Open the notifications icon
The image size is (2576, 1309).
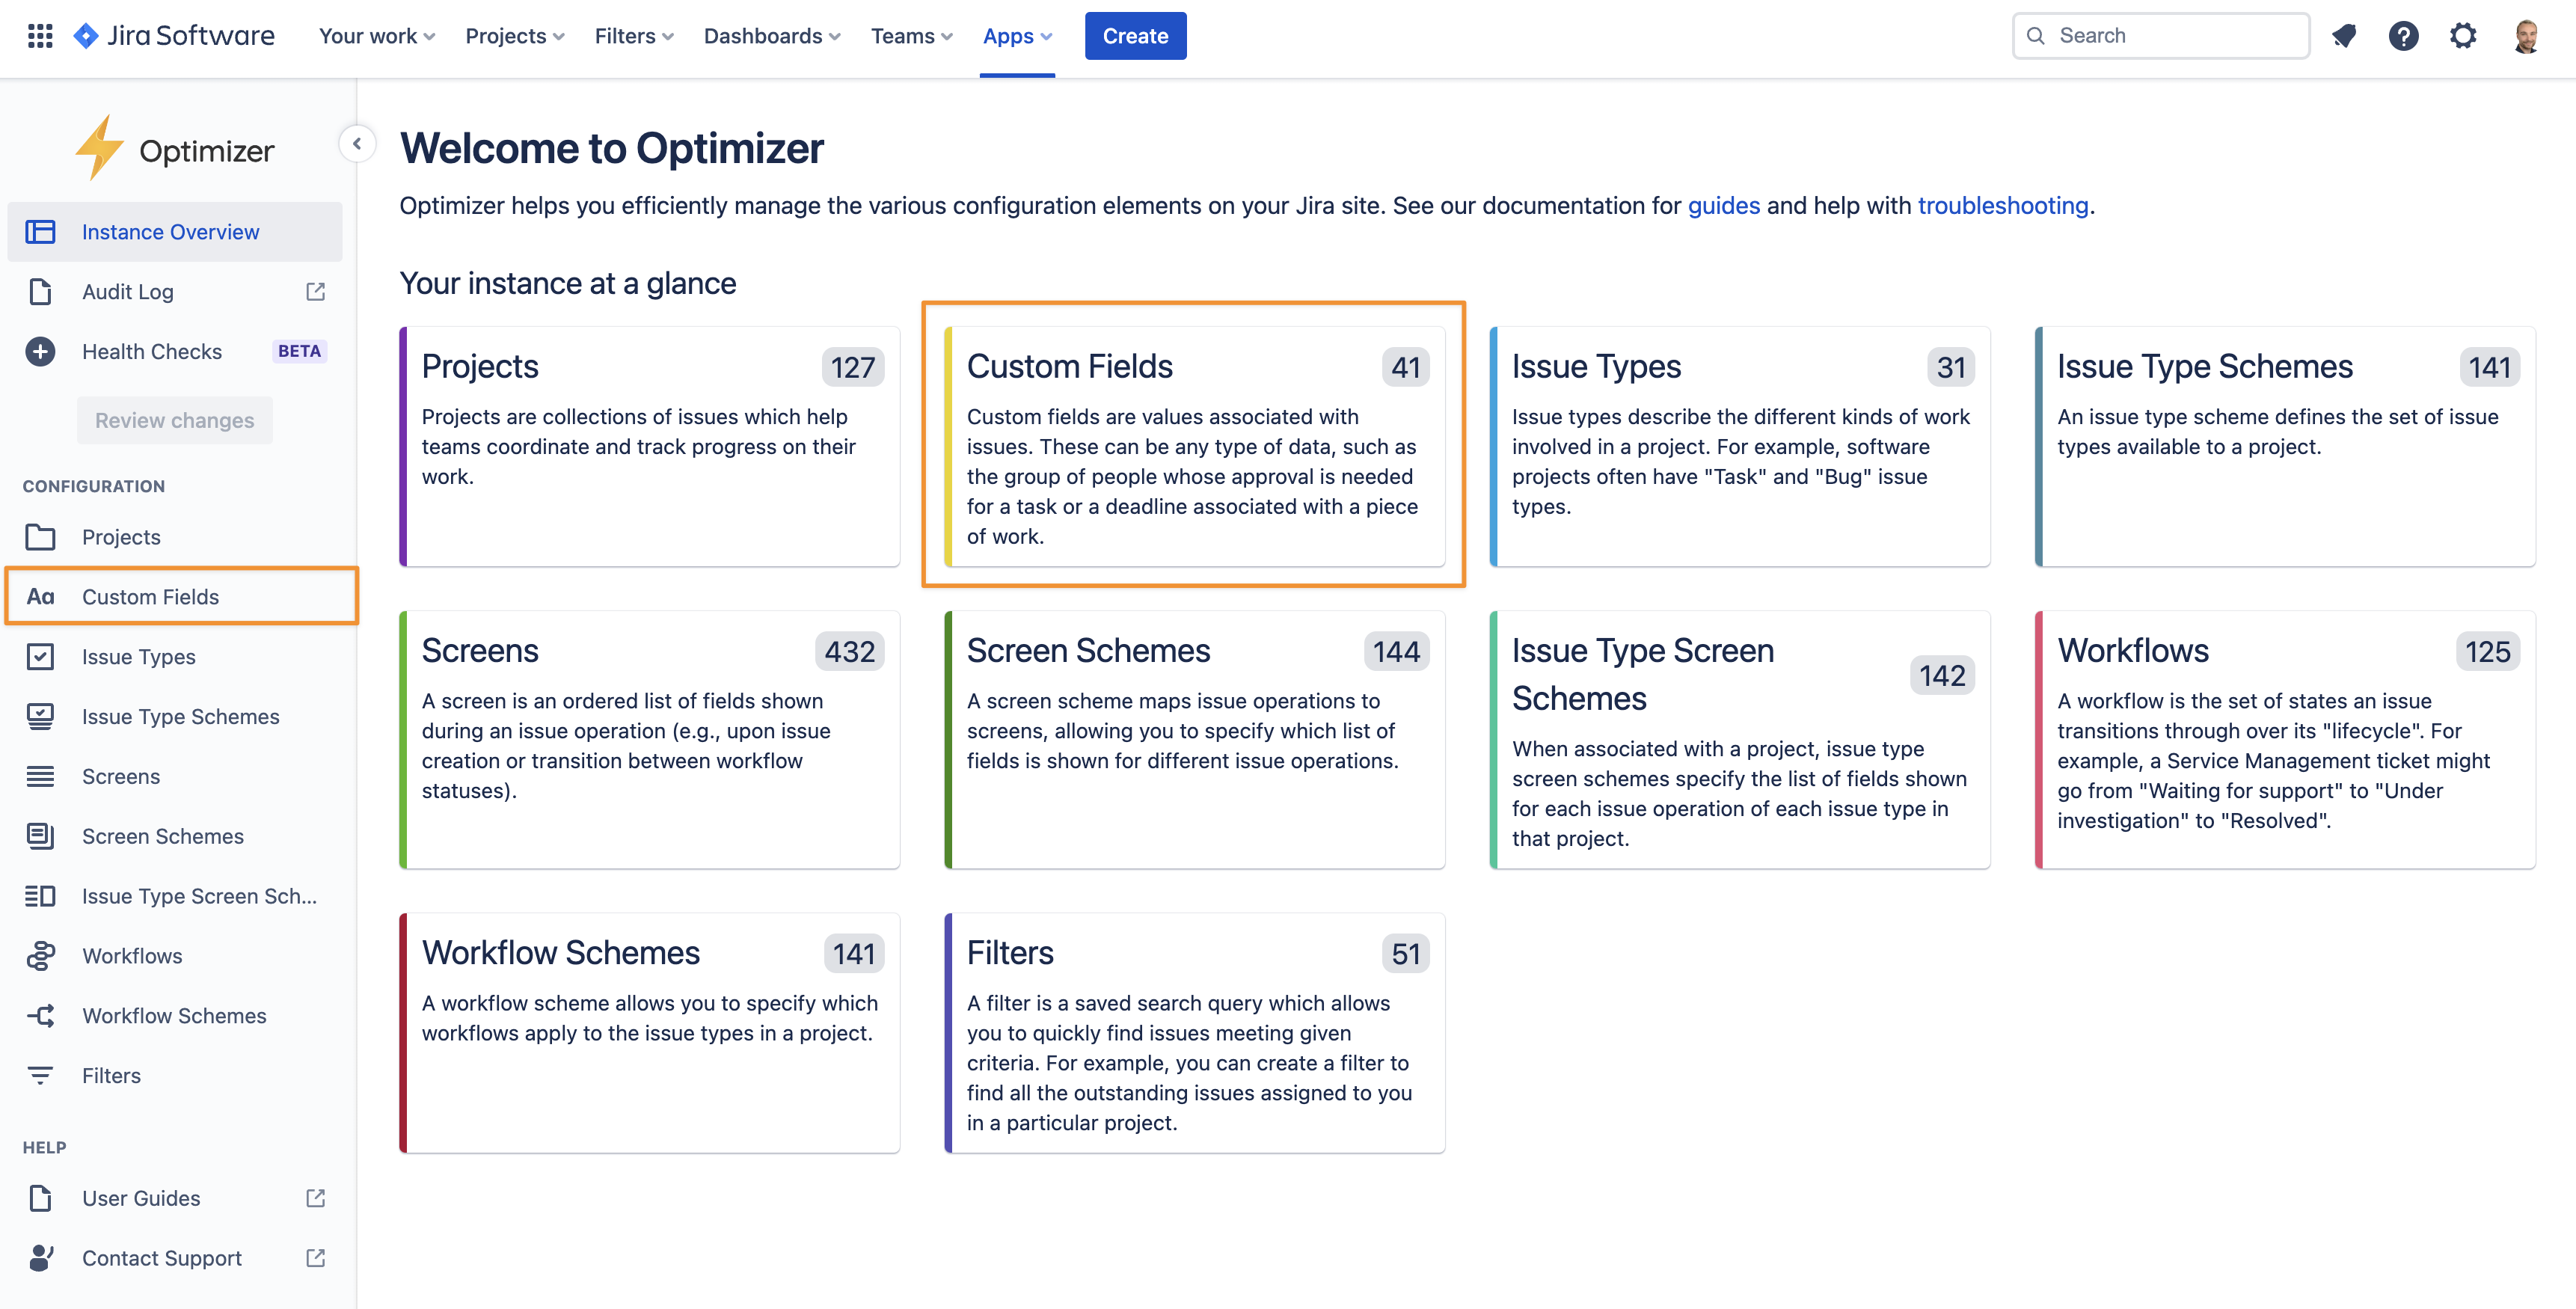(2344, 36)
